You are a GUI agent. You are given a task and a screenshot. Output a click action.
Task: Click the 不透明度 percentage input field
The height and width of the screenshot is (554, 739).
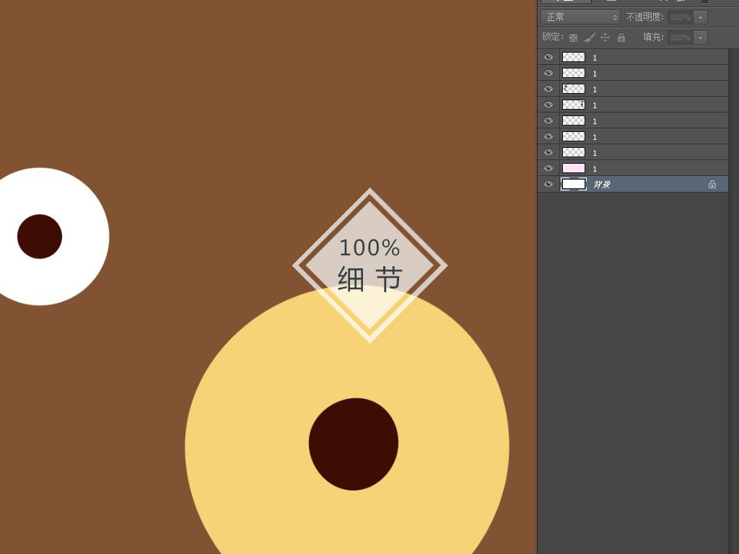click(679, 17)
